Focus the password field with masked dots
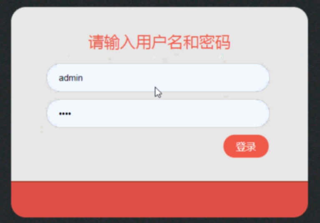The image size is (320, 223). [158, 113]
